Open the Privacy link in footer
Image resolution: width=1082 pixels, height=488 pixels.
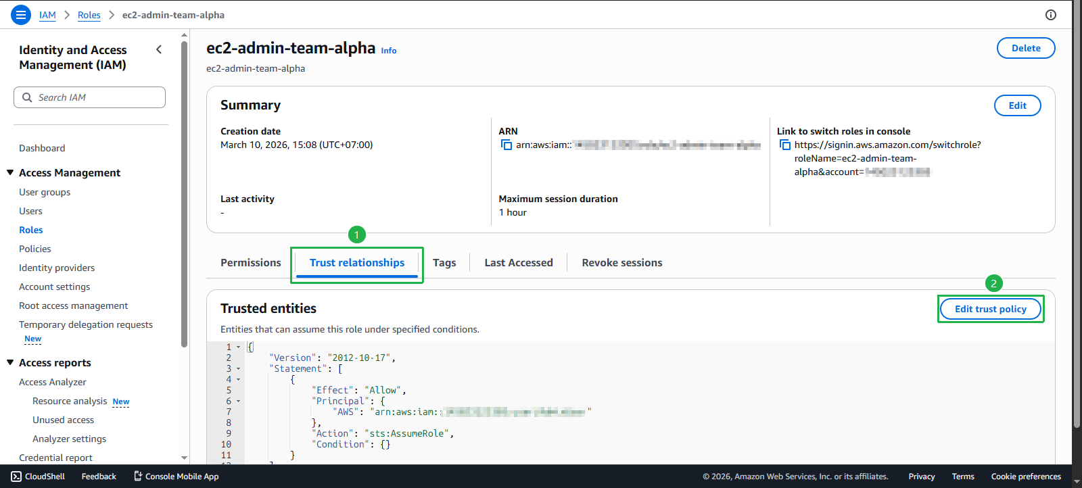(x=922, y=477)
